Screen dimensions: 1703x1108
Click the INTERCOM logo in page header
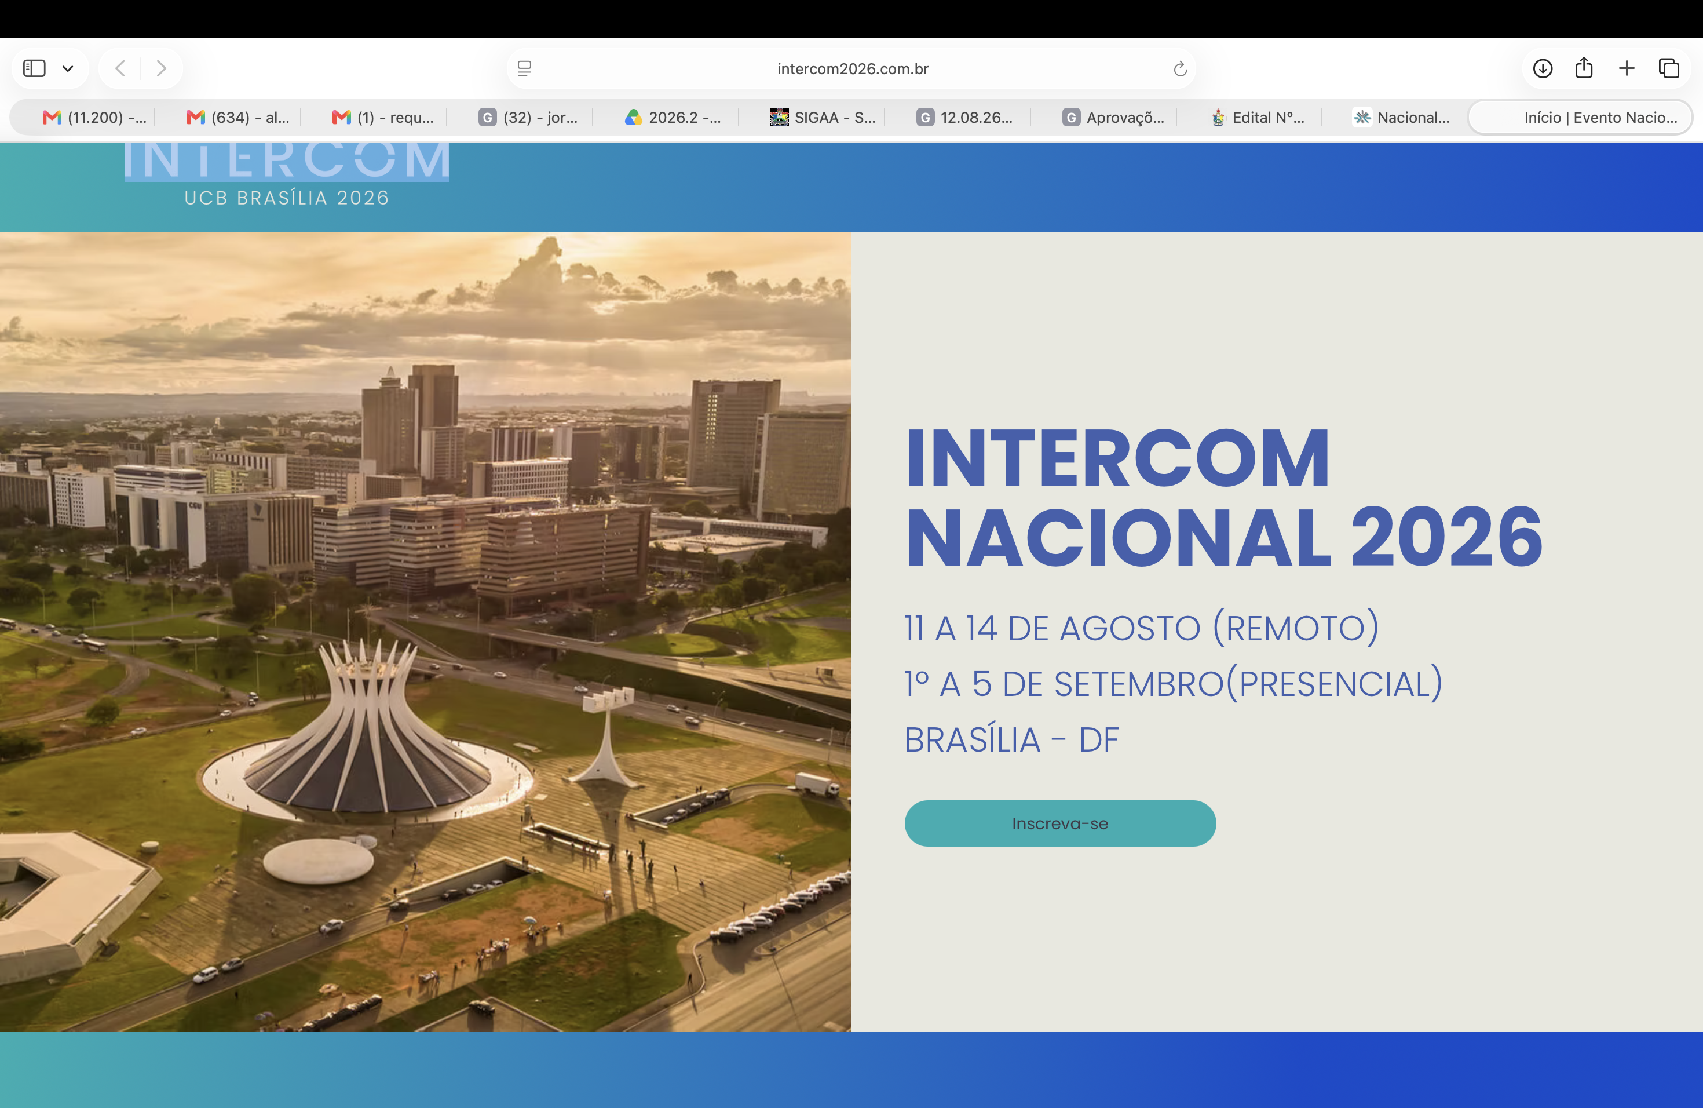pyautogui.click(x=287, y=161)
